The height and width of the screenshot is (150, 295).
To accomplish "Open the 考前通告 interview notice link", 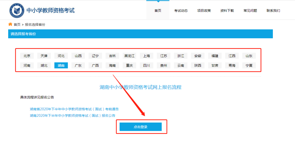I will 74,109.
